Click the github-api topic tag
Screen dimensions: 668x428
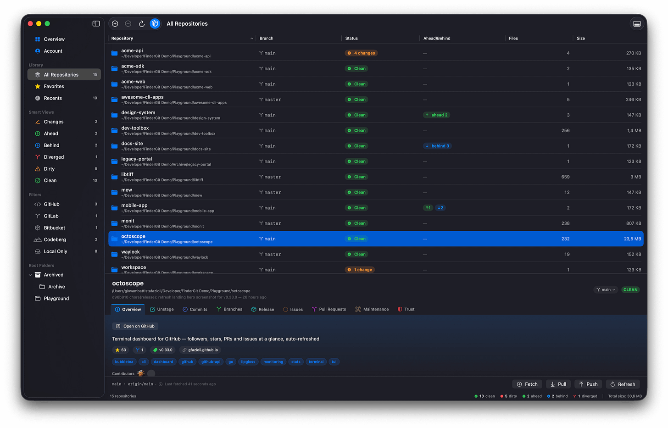tap(211, 362)
